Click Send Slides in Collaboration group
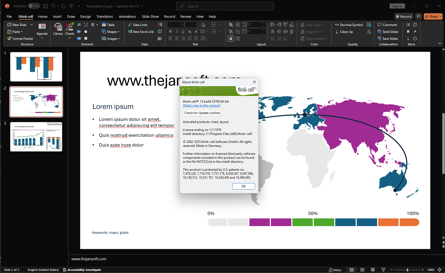 pos(388,32)
